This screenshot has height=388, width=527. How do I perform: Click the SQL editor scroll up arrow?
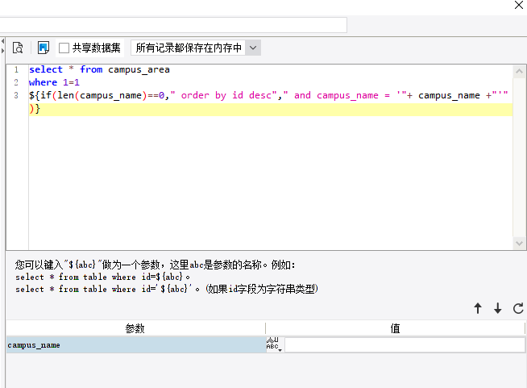[x=519, y=71]
